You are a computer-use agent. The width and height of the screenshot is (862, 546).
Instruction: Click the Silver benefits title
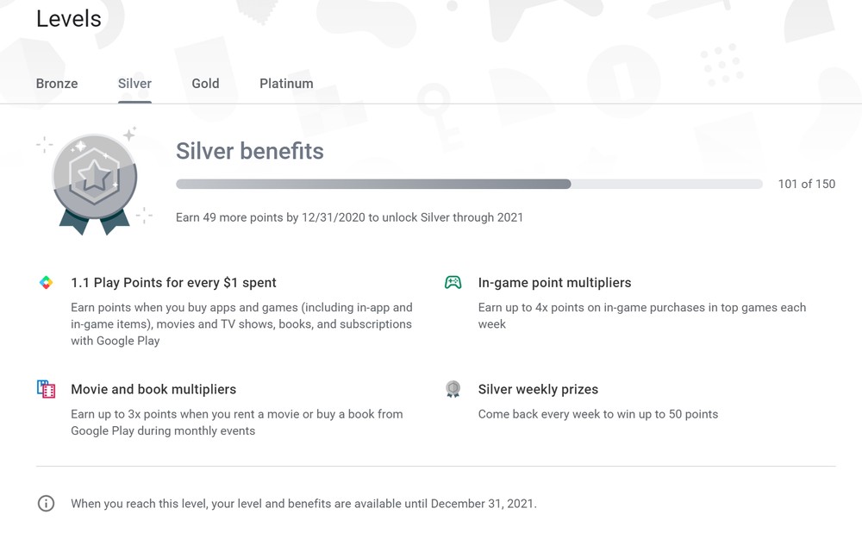coord(250,151)
